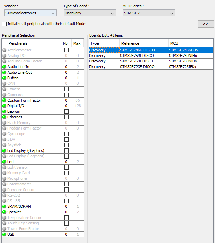Sort boards by the MCU column header
The width and height of the screenshot is (215, 243).
[191, 43]
